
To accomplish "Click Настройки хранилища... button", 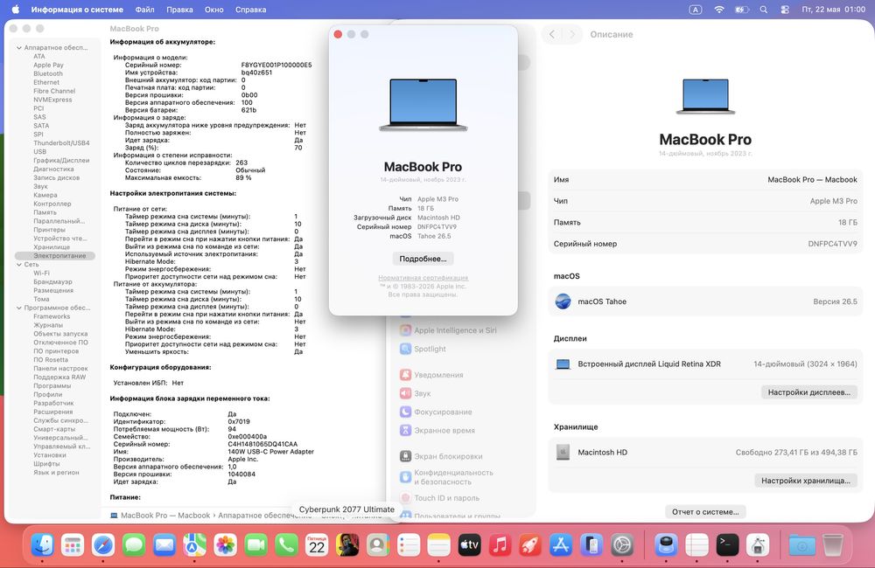I will pyautogui.click(x=806, y=481).
